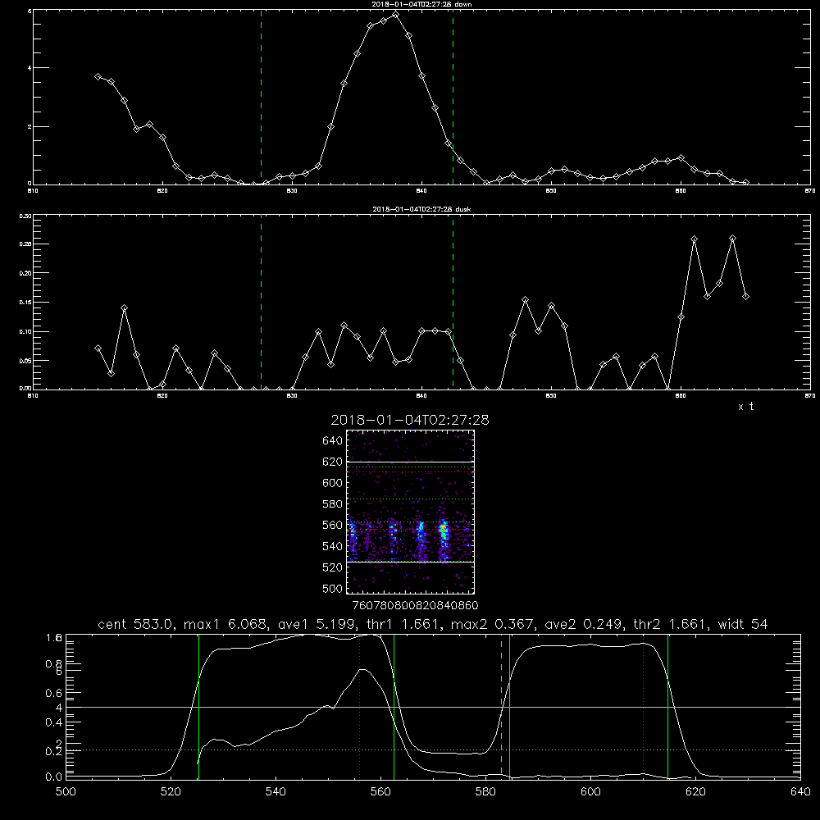Click the '760780800820840860' x-axis labels under the spectrogram
Screen dimensions: 820x820
[415, 606]
